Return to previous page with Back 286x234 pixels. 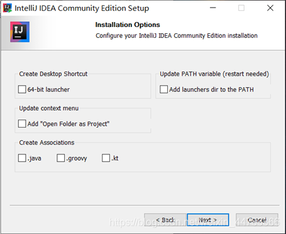click(x=165, y=220)
